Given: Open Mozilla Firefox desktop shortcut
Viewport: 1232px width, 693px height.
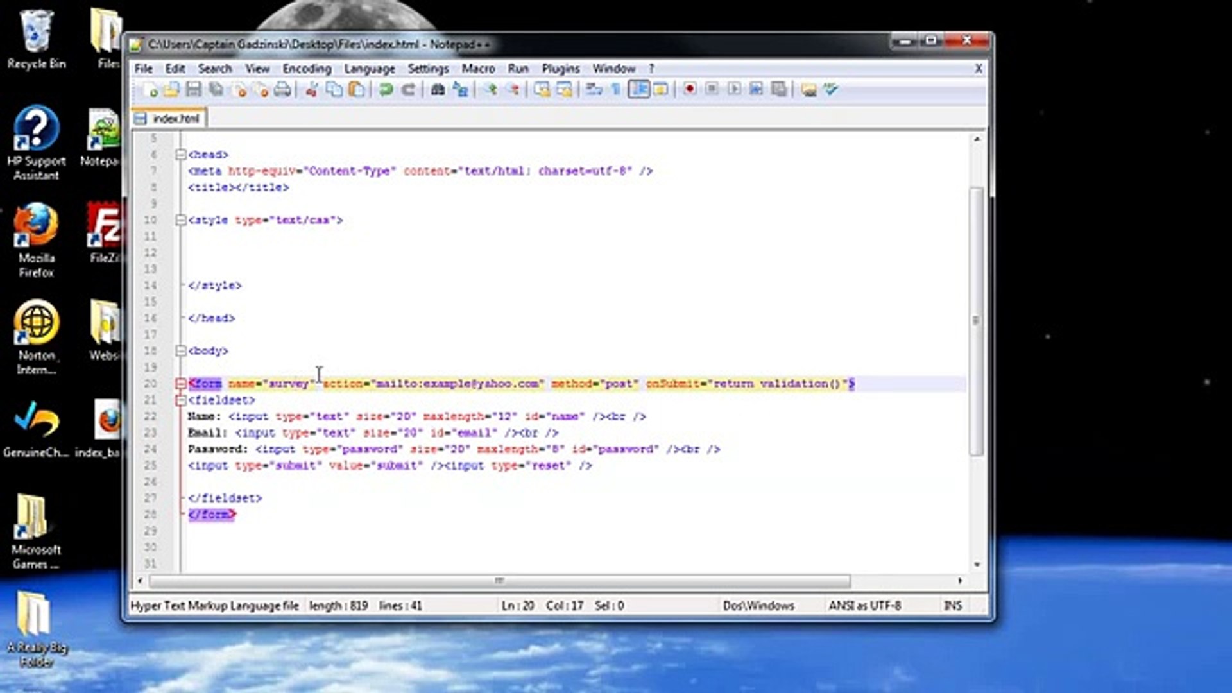Looking at the screenshot, I should (36, 241).
